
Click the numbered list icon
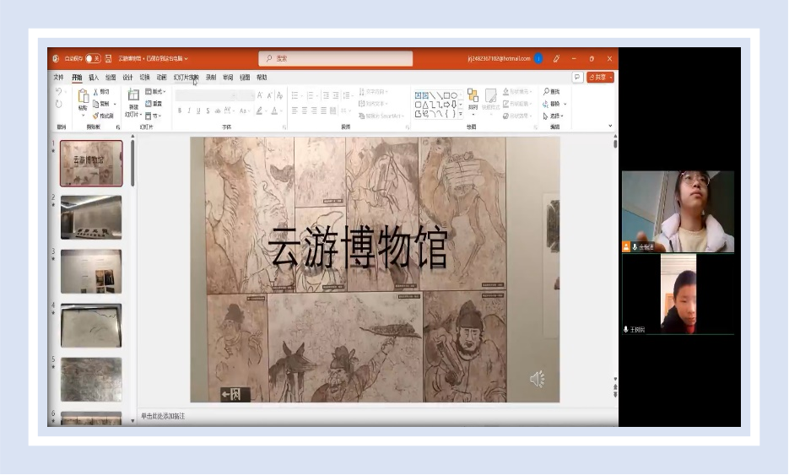tap(311, 95)
